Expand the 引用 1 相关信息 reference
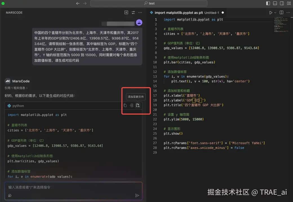 coord(16,88)
